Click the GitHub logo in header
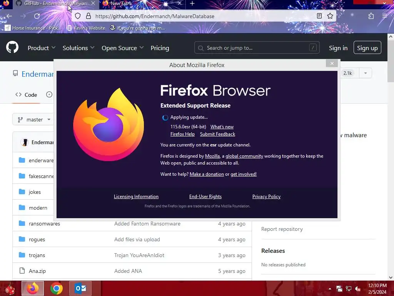 click(x=12, y=47)
